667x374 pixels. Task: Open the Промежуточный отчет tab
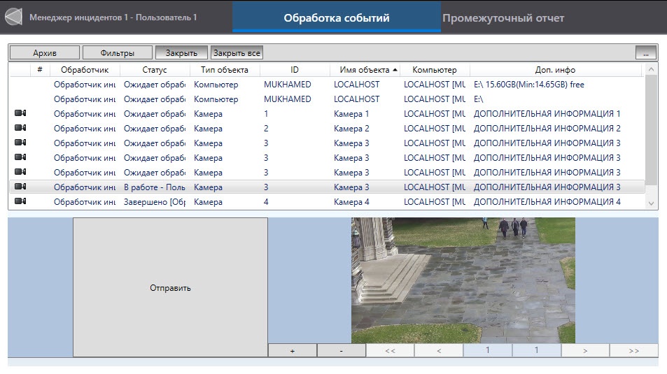[503, 17]
